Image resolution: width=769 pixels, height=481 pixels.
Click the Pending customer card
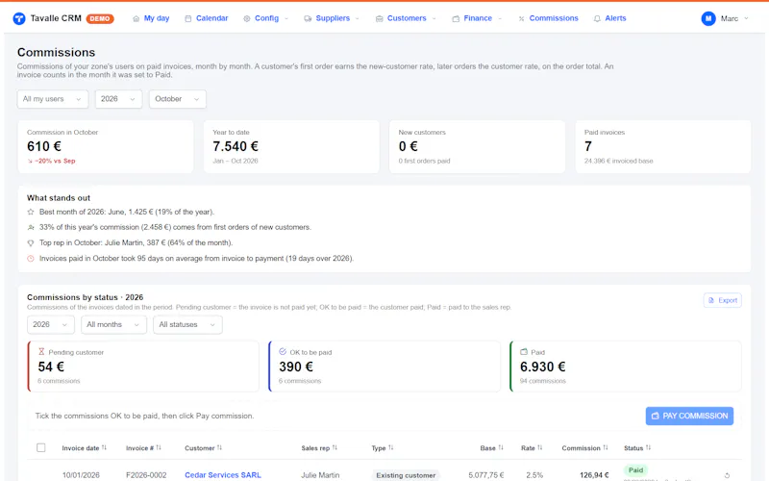pos(143,367)
